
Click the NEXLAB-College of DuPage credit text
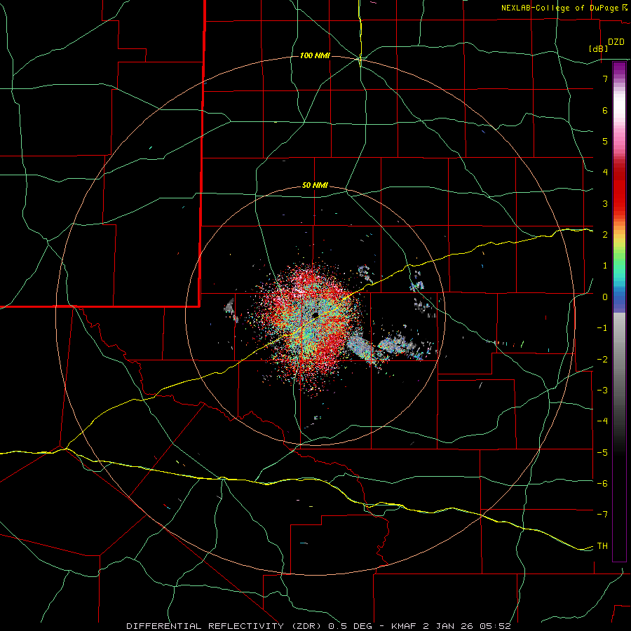[564, 8]
